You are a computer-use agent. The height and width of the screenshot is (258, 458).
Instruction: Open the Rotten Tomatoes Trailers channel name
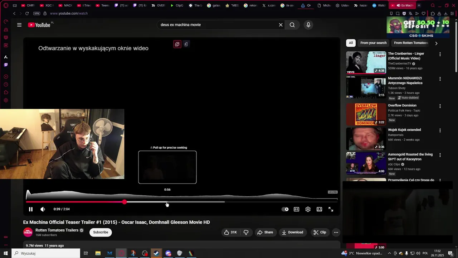click(x=57, y=230)
